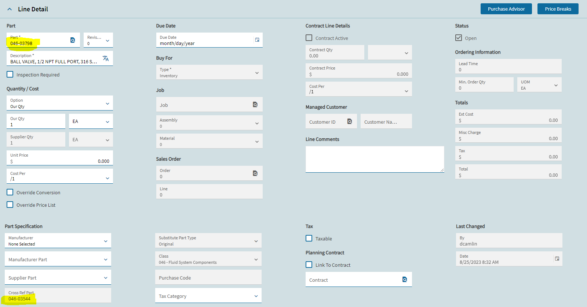Click the Part number search icon

click(73, 40)
